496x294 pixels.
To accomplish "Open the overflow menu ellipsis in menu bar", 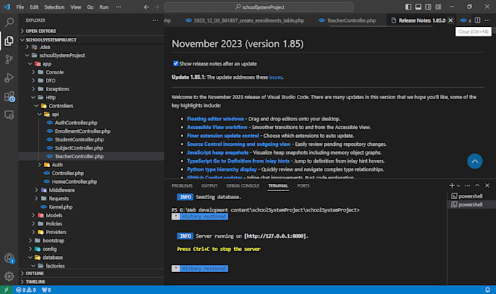I will point(119,7).
